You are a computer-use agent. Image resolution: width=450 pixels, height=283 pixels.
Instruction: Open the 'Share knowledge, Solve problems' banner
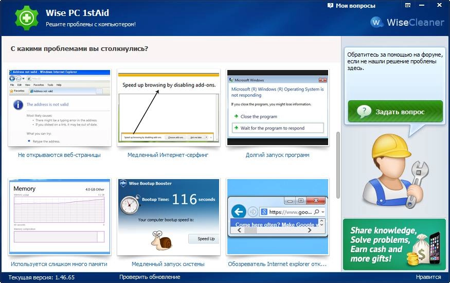coord(394,244)
